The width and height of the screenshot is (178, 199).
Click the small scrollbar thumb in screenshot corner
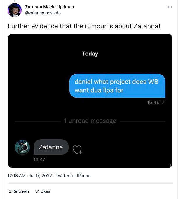(170, 166)
